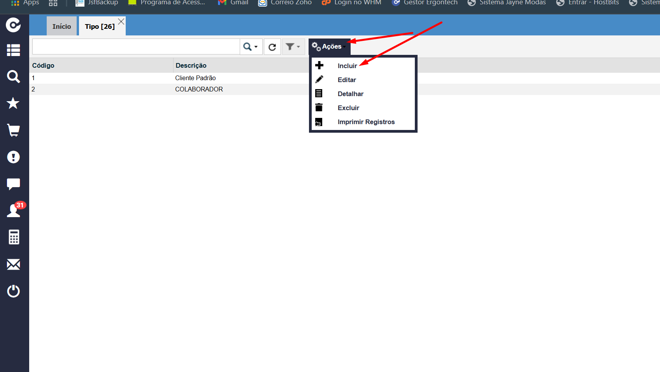The width and height of the screenshot is (660, 372).
Task: Switch to the Início tab
Action: click(61, 26)
